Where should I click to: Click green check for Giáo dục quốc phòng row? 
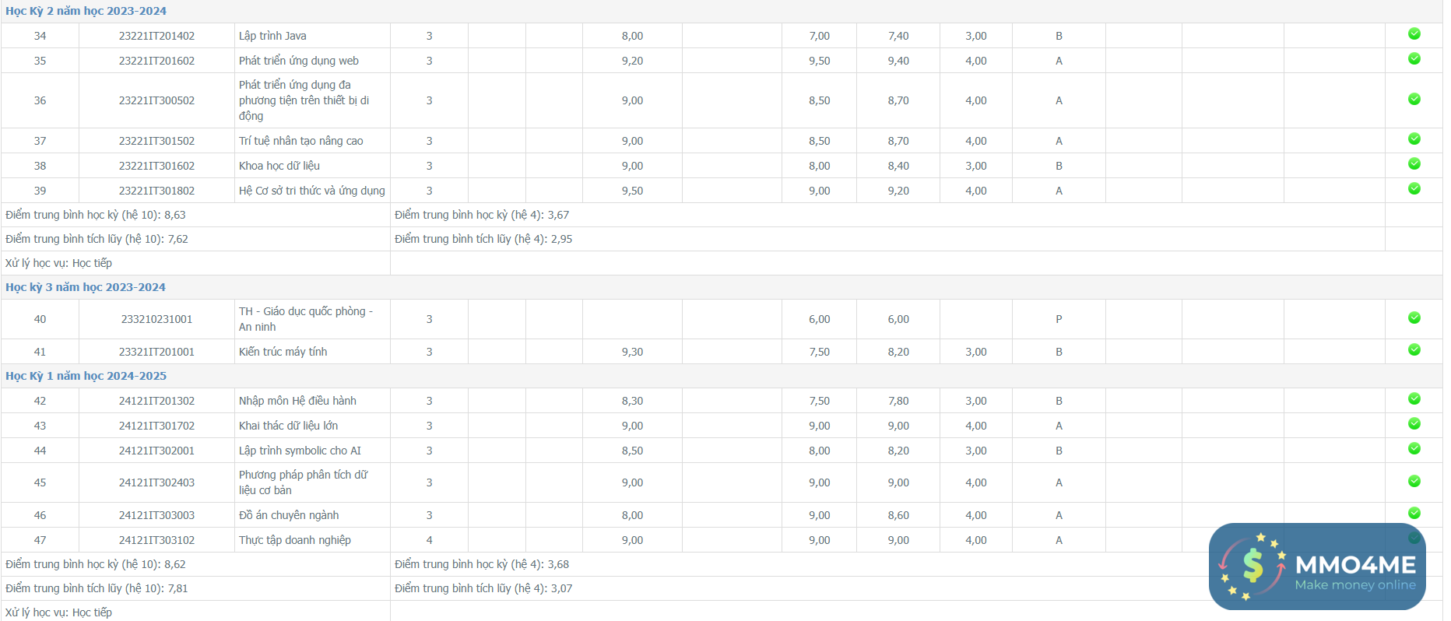click(1414, 318)
